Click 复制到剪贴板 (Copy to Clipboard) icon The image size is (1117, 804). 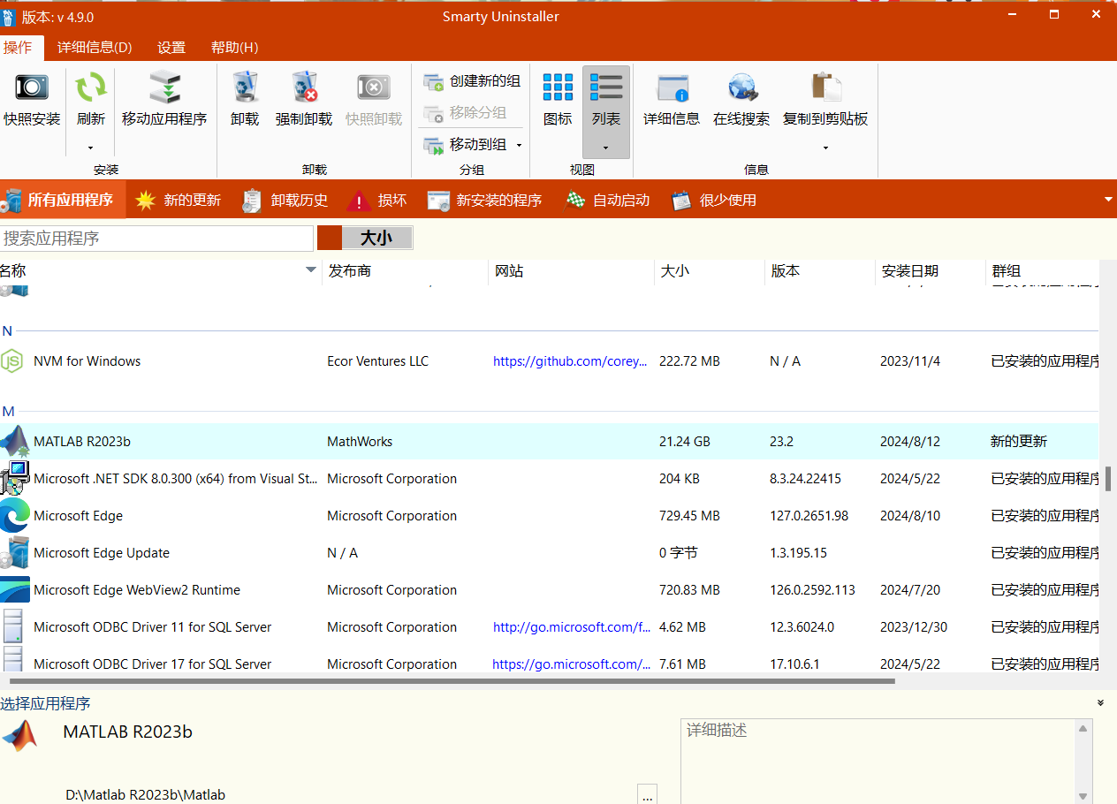pyautogui.click(x=824, y=99)
